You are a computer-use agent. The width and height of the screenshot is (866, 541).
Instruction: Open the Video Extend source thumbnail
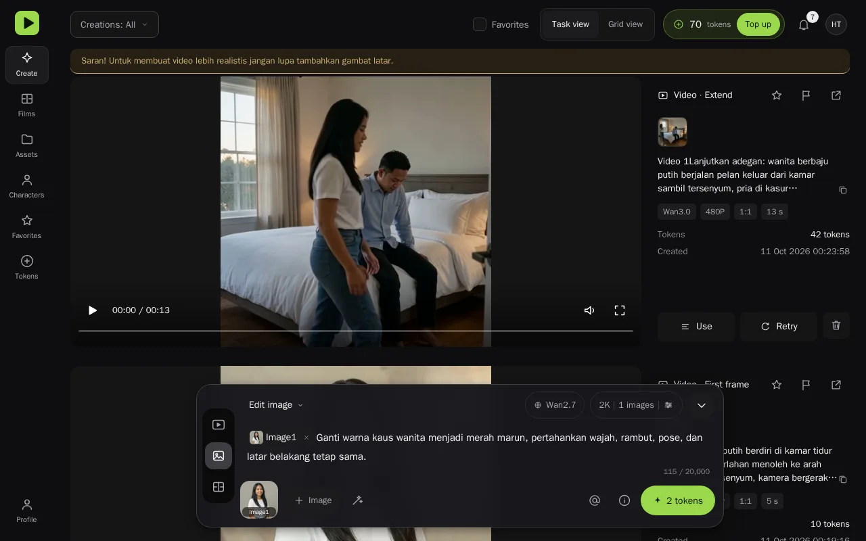click(673, 132)
